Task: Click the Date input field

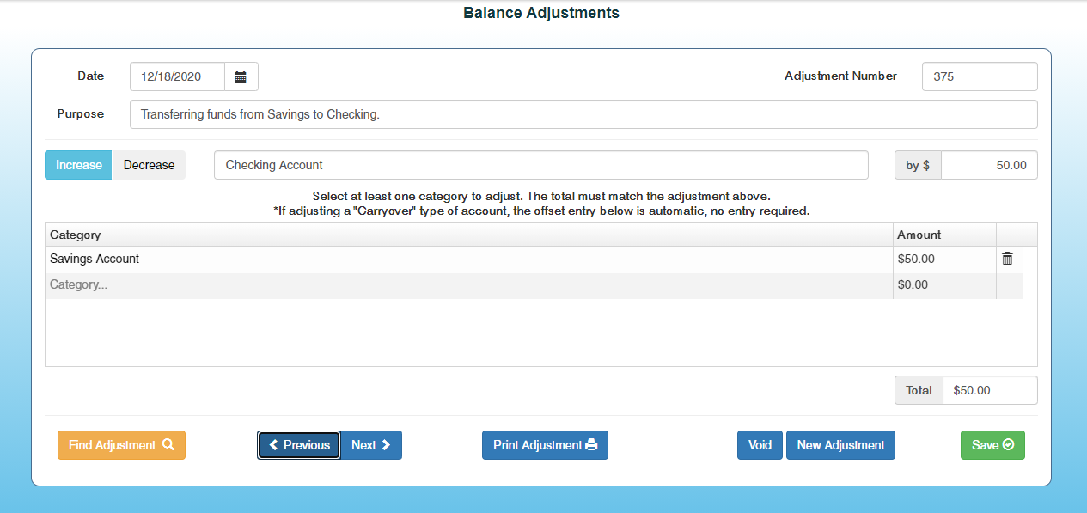Action: tap(177, 77)
